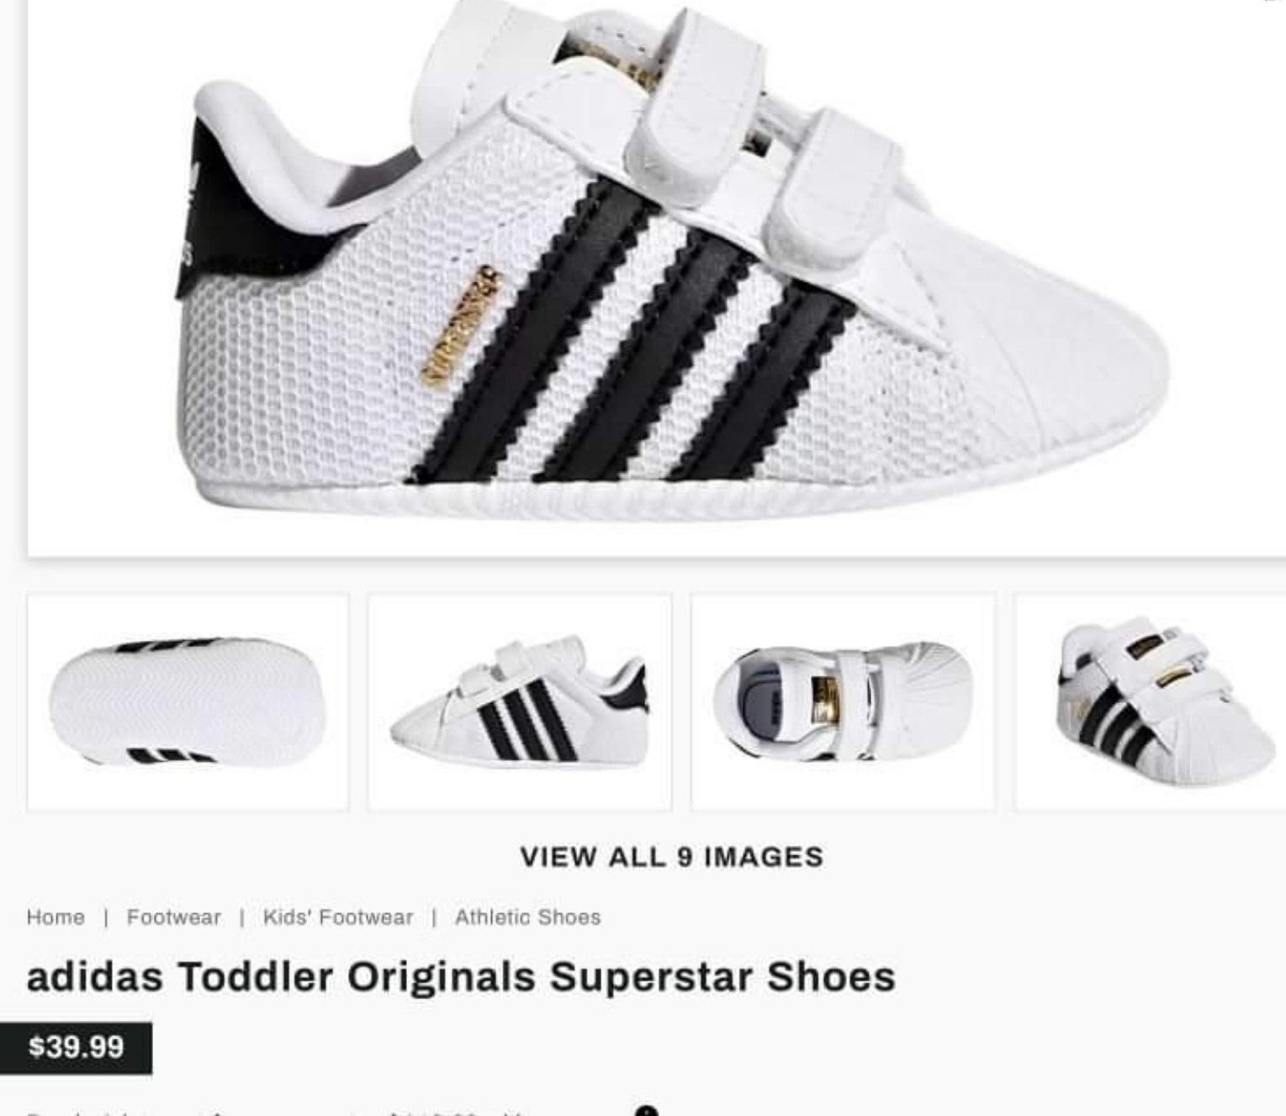Pick the angled rear-view shoe thumbnail

(1151, 702)
